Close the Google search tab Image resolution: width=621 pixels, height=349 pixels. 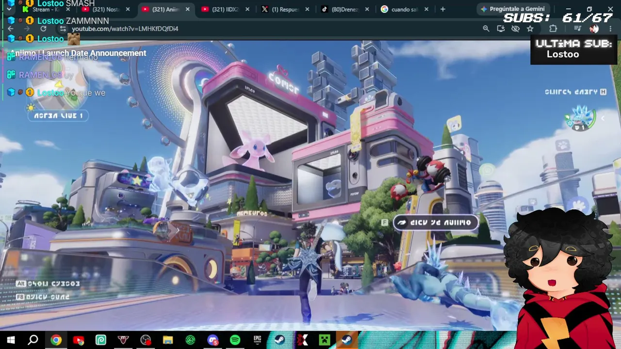(x=427, y=9)
